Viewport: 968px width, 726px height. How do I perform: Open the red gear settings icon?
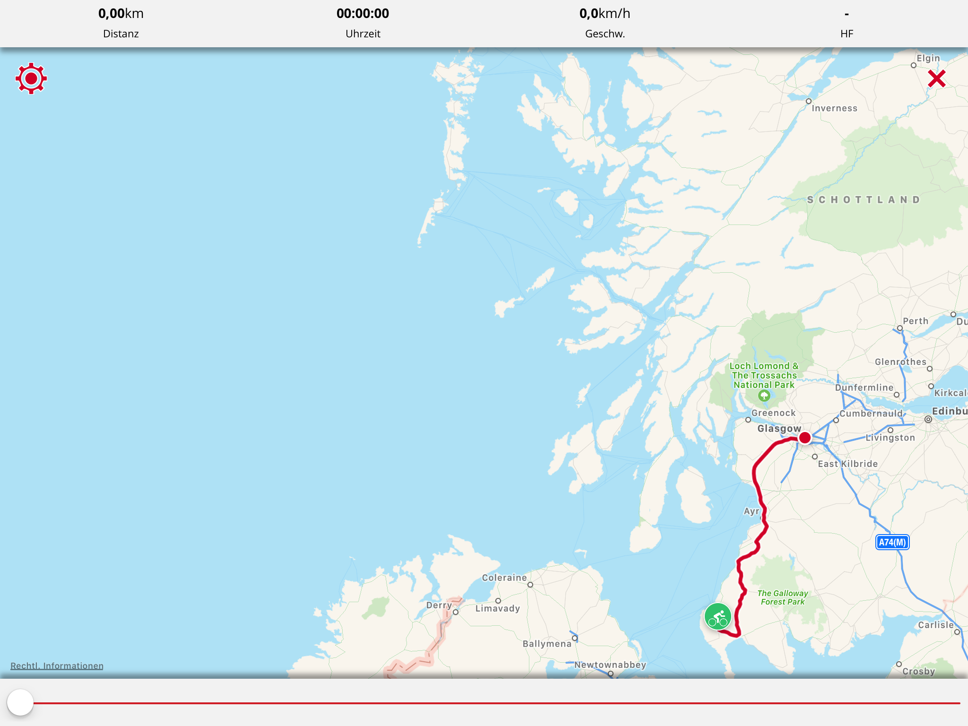(x=31, y=78)
